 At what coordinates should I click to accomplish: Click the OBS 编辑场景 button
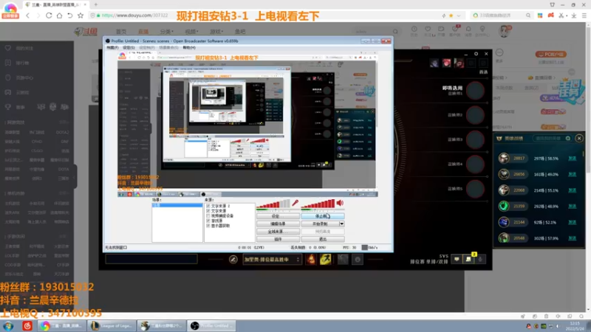click(x=279, y=224)
